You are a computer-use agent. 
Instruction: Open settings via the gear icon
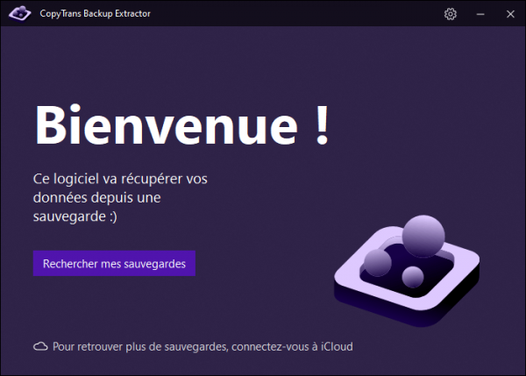pos(451,14)
